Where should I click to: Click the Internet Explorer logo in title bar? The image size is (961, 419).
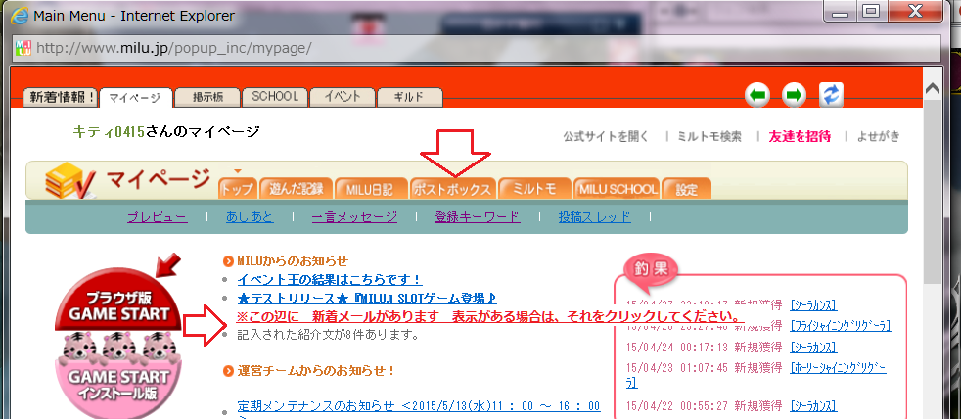click(18, 17)
